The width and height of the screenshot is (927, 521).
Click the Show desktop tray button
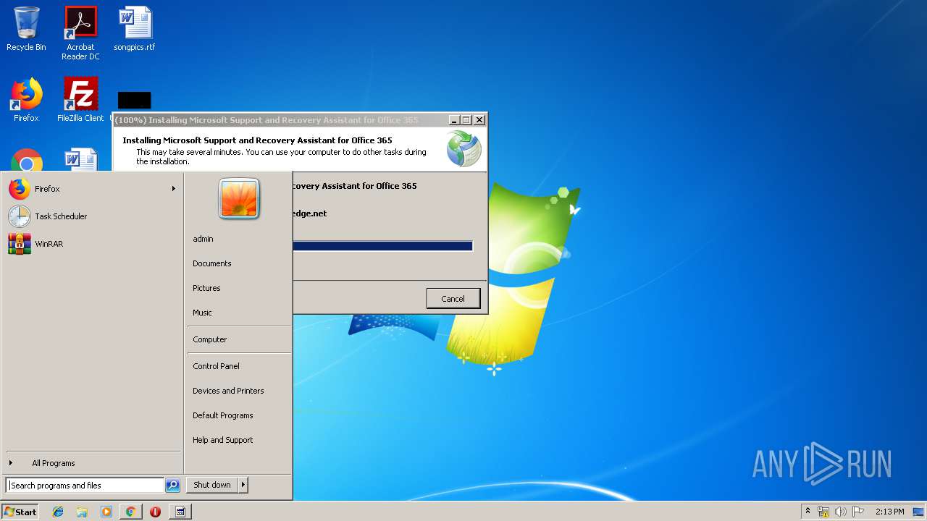click(919, 512)
